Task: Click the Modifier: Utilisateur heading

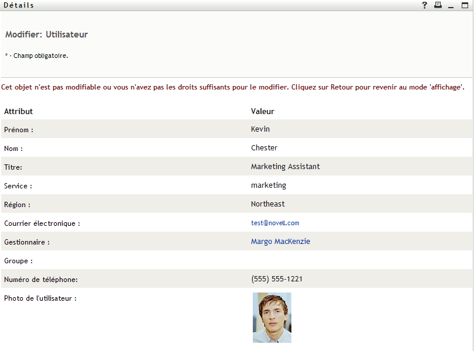Action: pyautogui.click(x=47, y=35)
